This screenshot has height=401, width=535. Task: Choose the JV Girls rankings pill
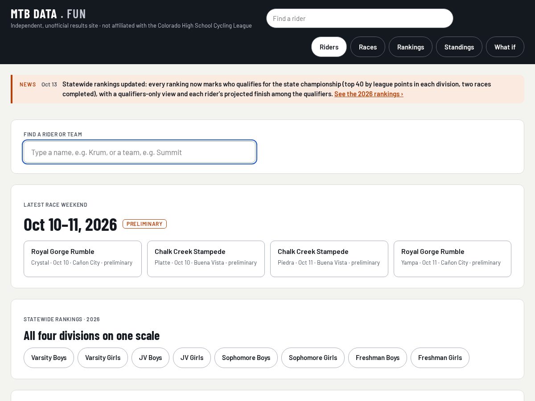point(192,358)
